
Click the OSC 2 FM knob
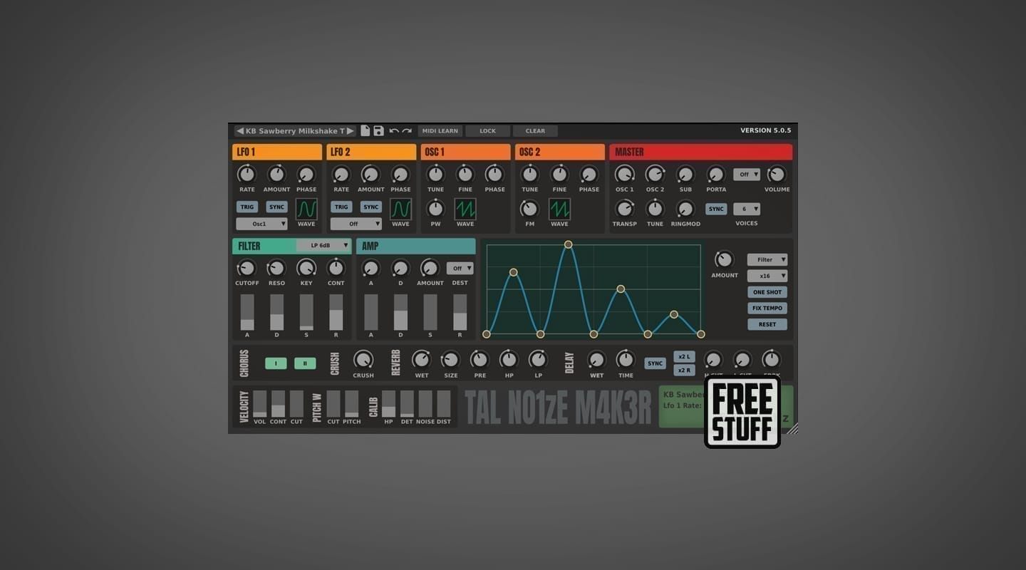pos(529,209)
